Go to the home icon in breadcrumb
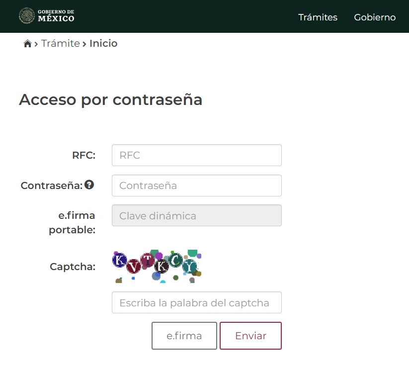 tap(27, 44)
